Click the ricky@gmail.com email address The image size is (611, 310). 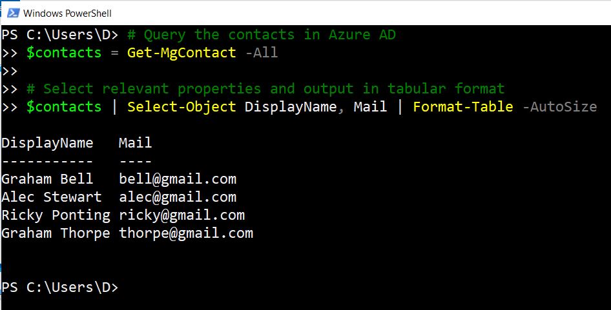(182, 215)
